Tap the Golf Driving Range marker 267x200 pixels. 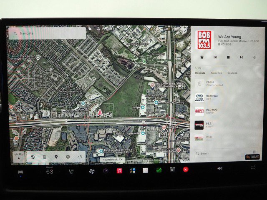point(144,61)
